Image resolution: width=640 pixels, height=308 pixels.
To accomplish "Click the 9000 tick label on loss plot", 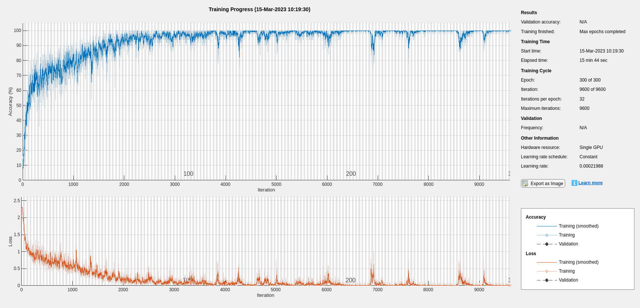I will point(479,290).
